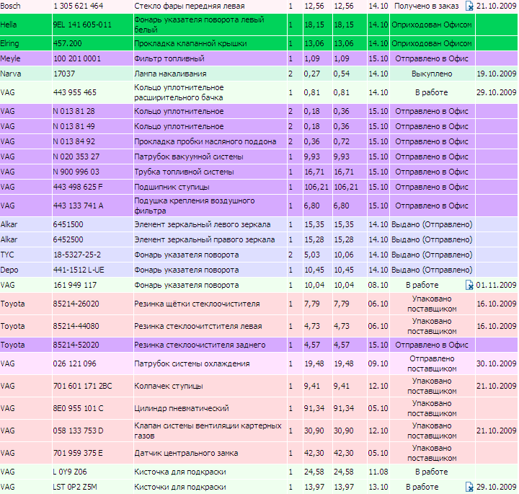Image resolution: width=519 pixels, height=494 pixels.
Task: Click part number 9EL 141 605-011
Action: tap(82, 25)
